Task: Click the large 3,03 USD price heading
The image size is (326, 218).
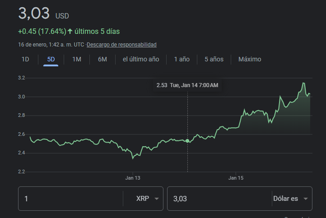Action: click(34, 14)
